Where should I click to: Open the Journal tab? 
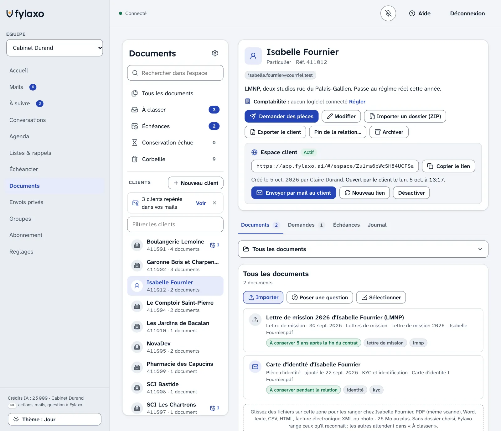pos(377,225)
